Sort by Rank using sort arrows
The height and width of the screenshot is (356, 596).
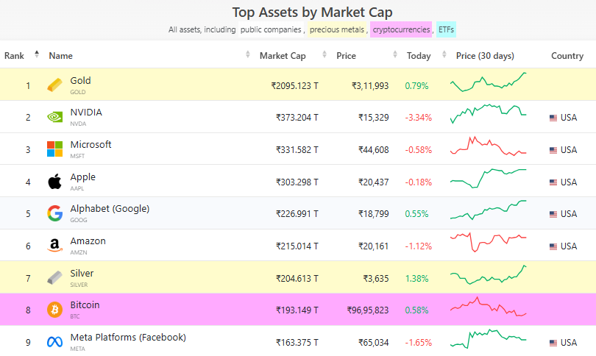[x=37, y=54]
